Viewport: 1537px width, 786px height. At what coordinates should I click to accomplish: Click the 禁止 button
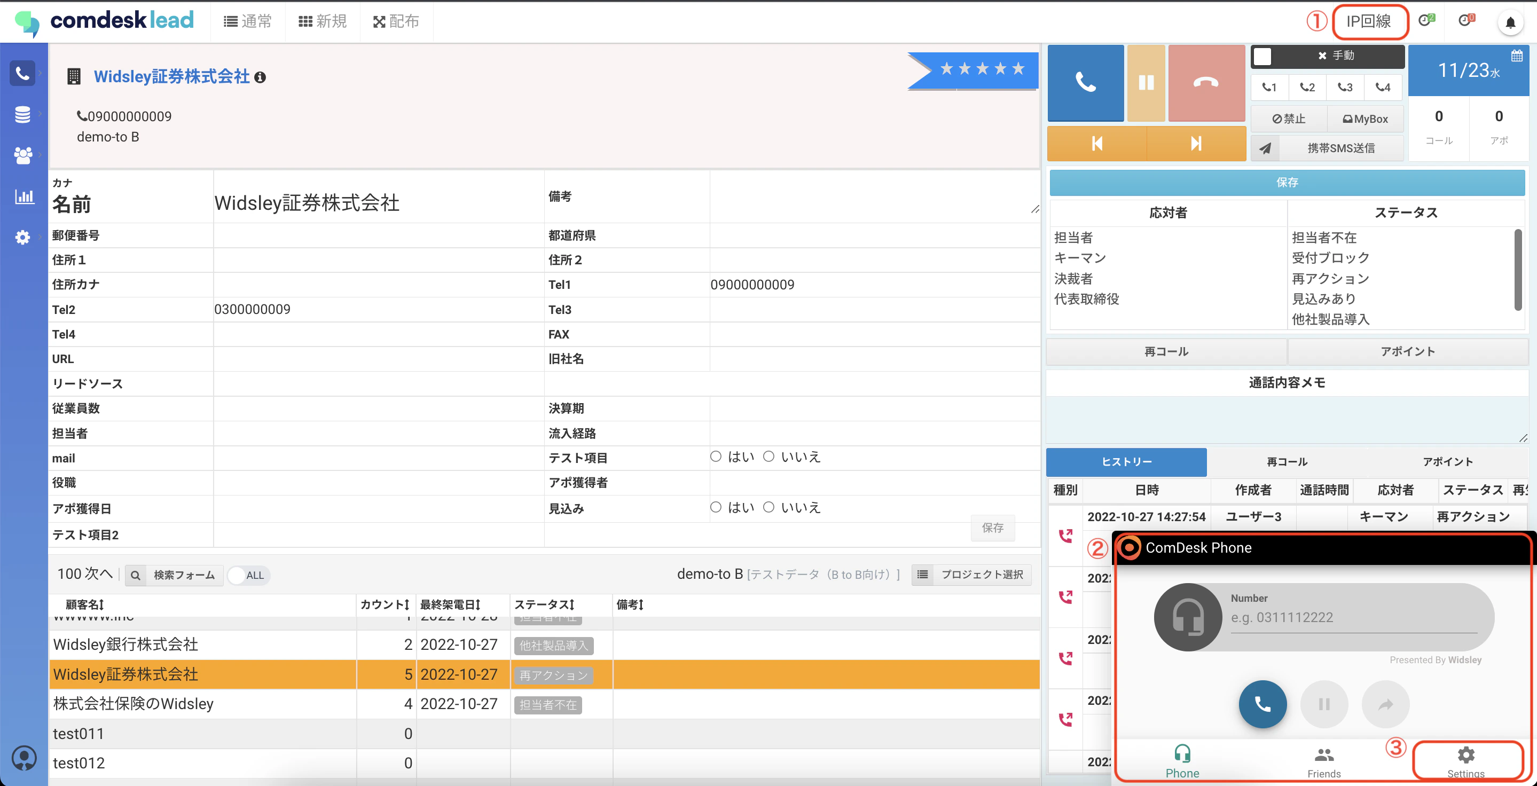(1289, 119)
